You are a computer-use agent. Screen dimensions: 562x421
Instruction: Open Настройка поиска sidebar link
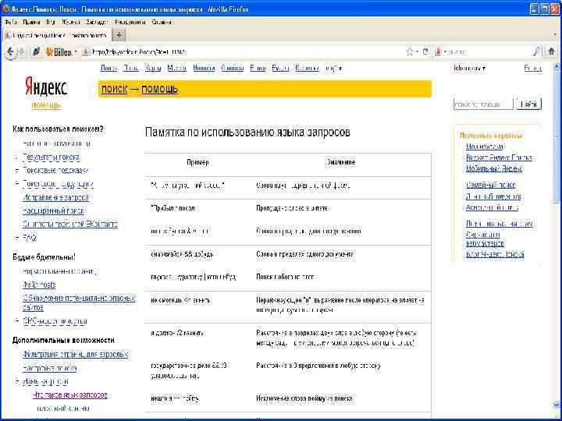click(50, 368)
